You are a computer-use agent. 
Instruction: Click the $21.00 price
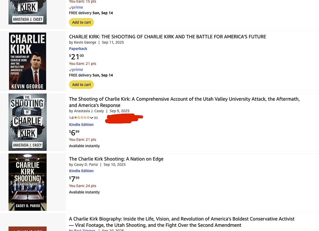pyautogui.click(x=76, y=57)
